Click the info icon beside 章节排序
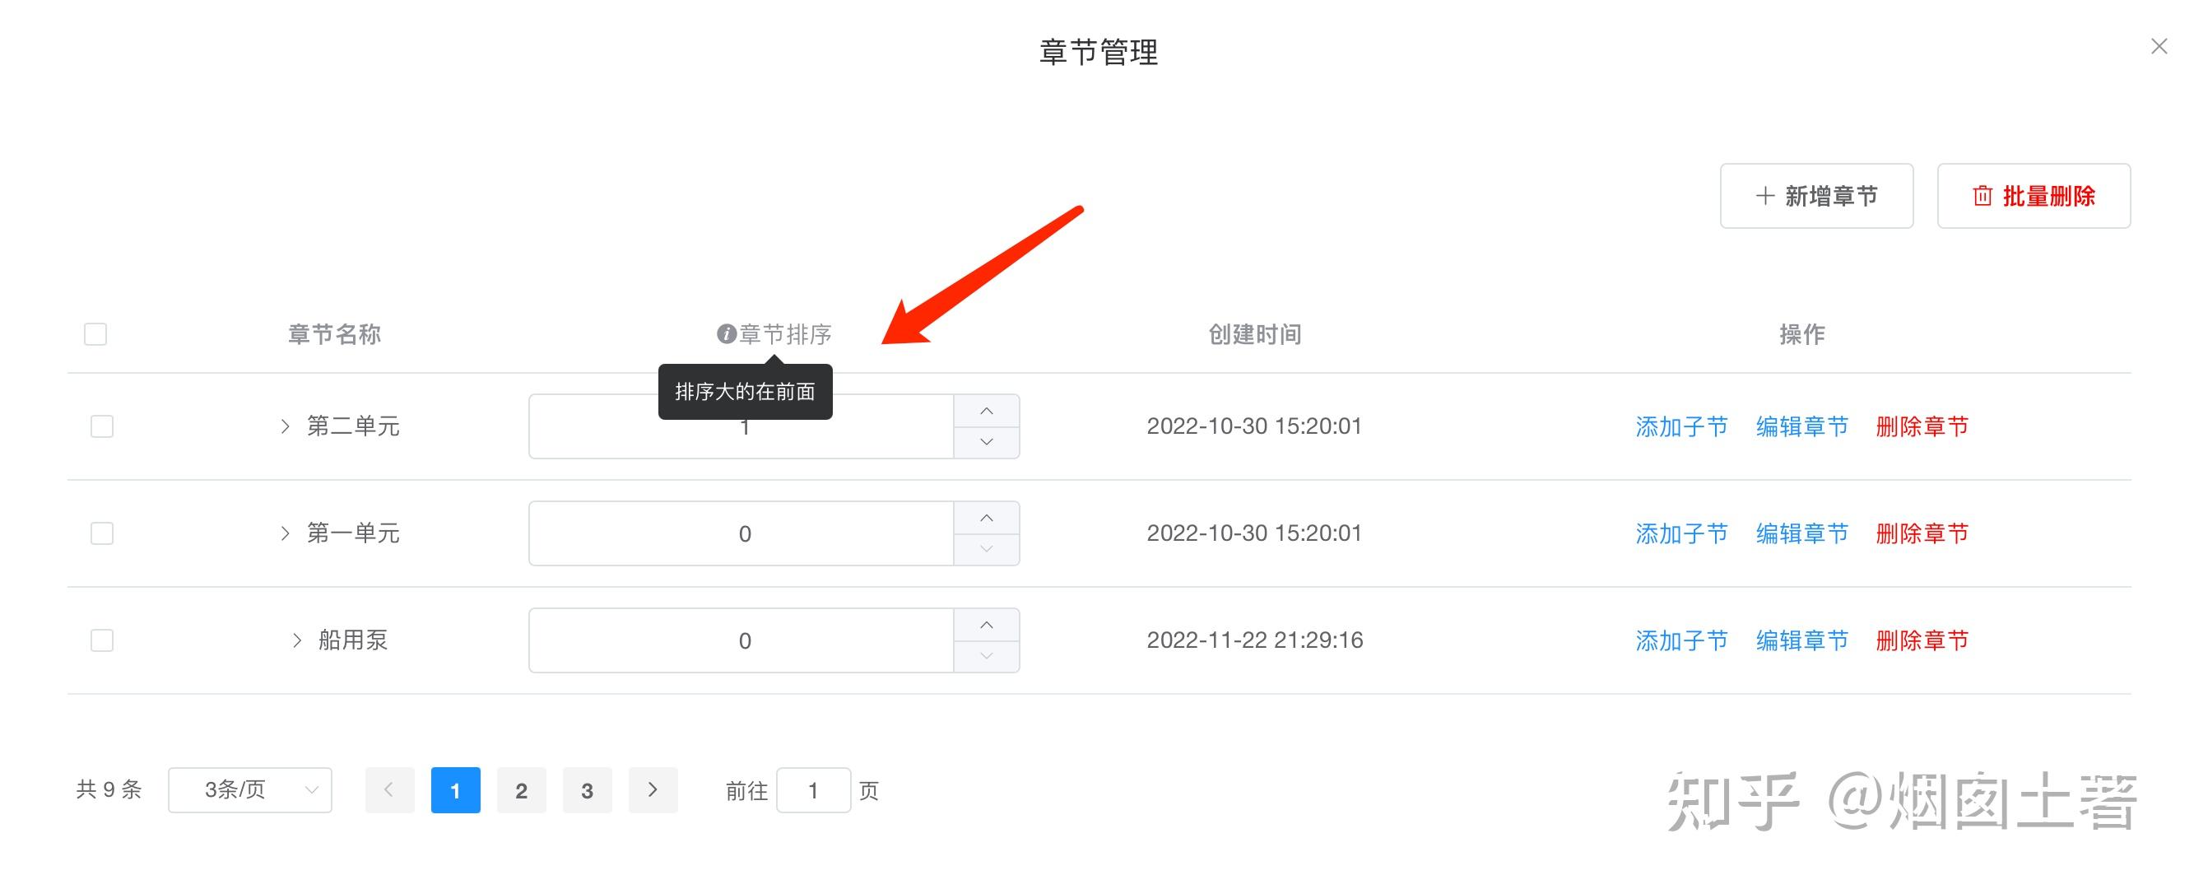Screen dimensions: 2194x889 point(726,334)
